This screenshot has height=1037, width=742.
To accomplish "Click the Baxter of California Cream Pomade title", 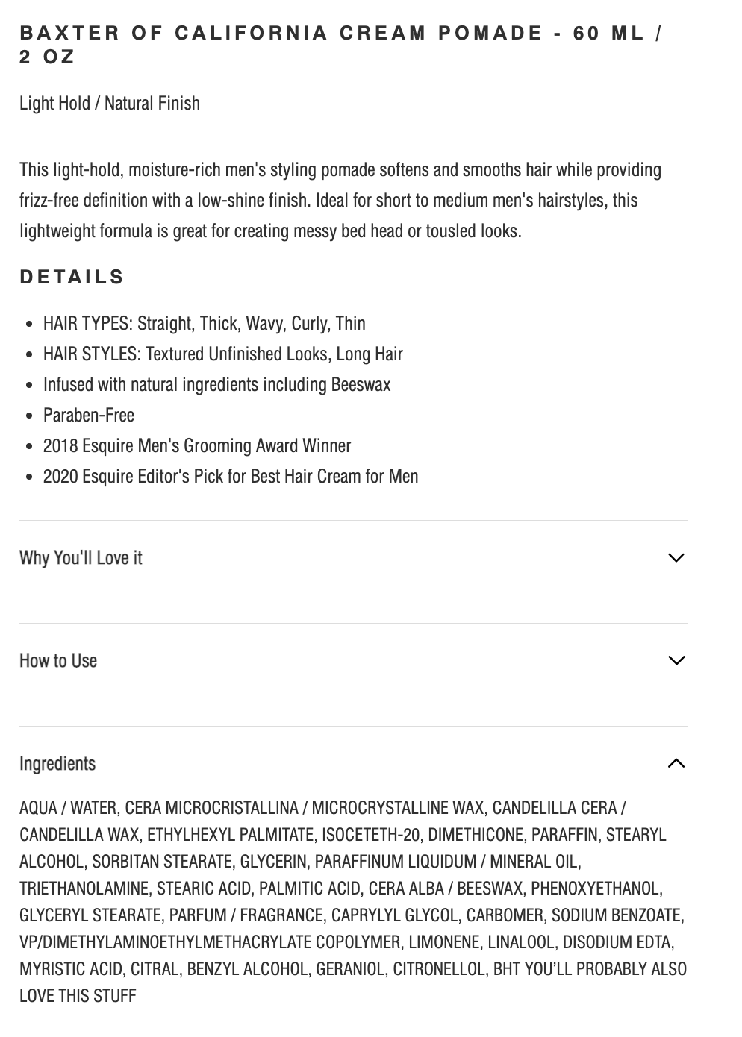I will pos(340,45).
